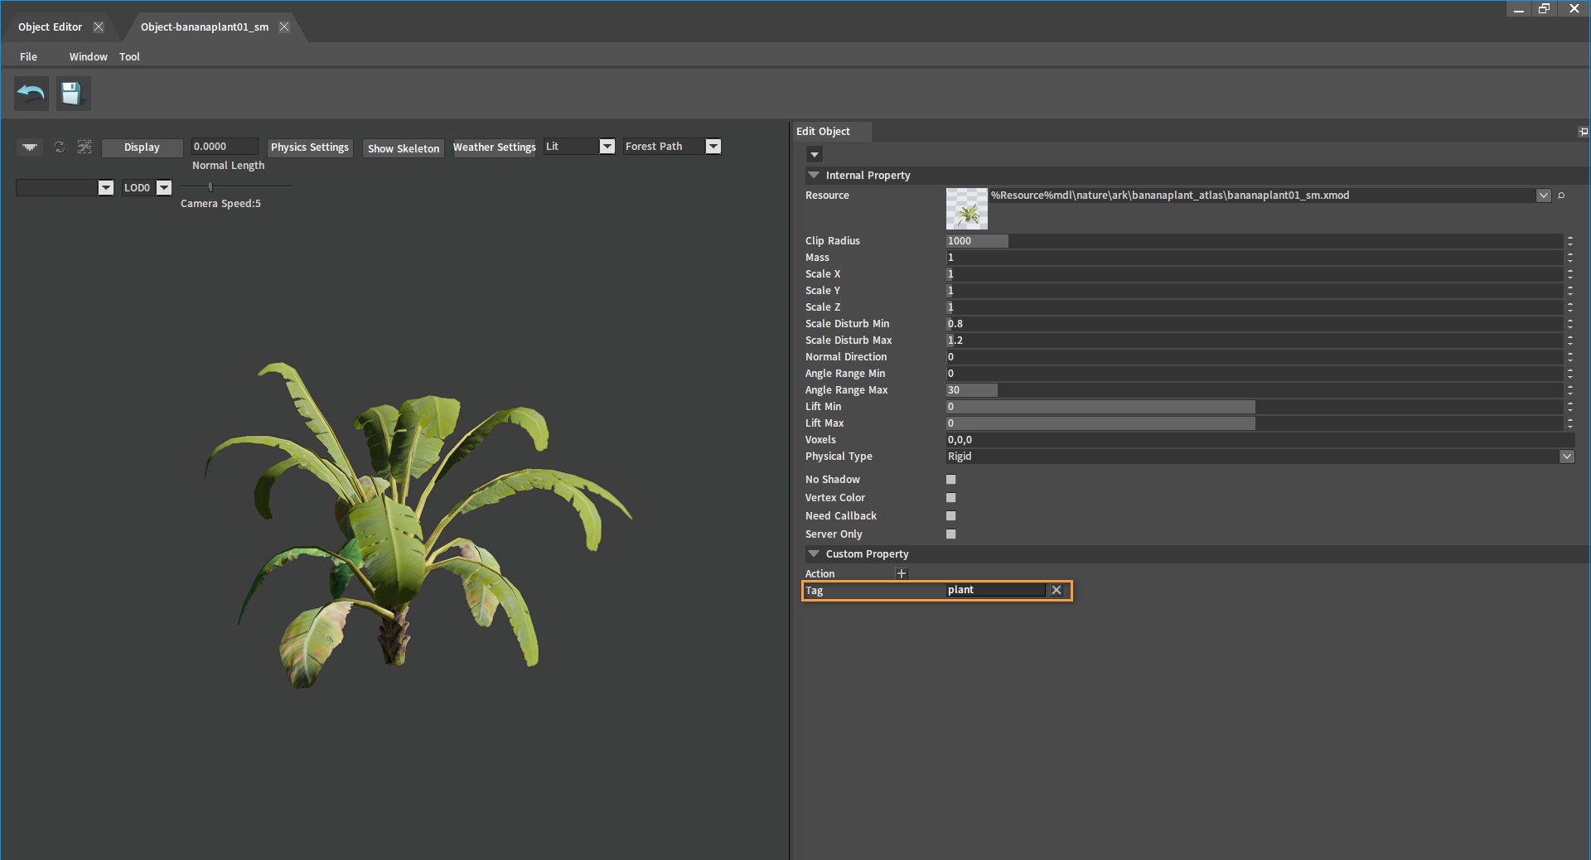Toggle the Vertex Color checkbox
Screen dimensions: 1591x860
[x=951, y=498]
